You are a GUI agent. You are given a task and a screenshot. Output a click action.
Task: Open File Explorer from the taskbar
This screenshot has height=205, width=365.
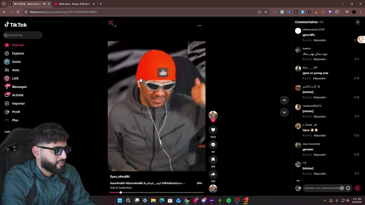coord(153,200)
